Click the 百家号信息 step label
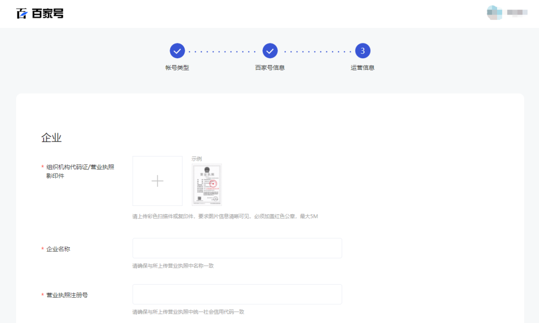 click(x=269, y=66)
